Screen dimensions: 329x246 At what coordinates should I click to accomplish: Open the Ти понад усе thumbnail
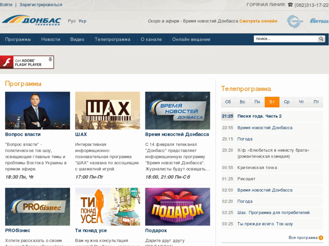tap(107, 207)
